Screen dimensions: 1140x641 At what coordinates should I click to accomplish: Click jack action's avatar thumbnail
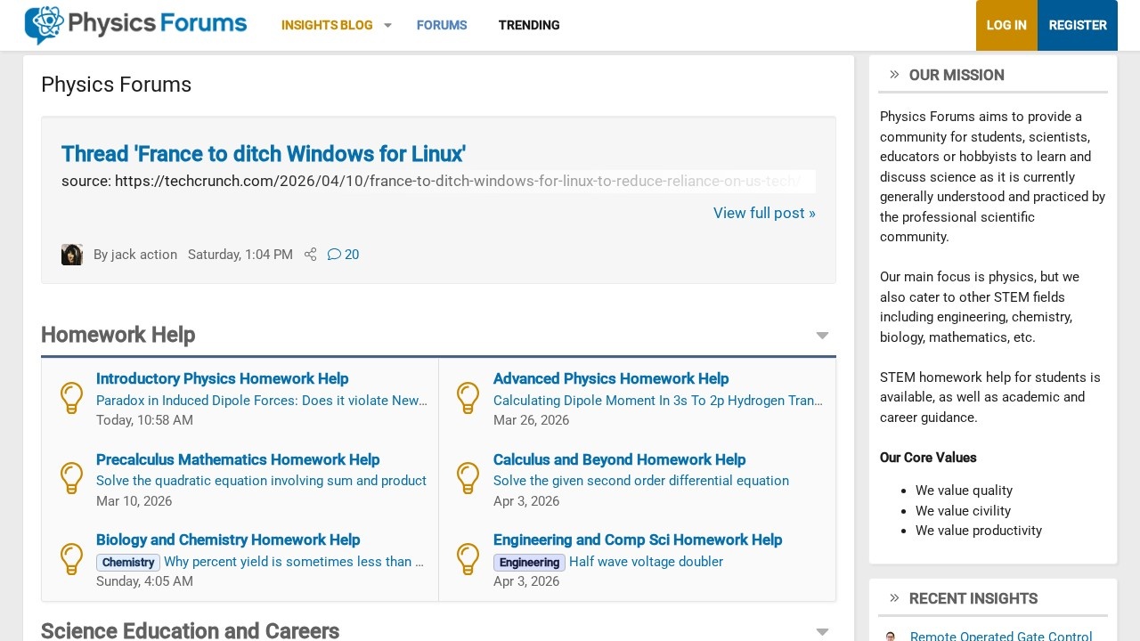[72, 255]
